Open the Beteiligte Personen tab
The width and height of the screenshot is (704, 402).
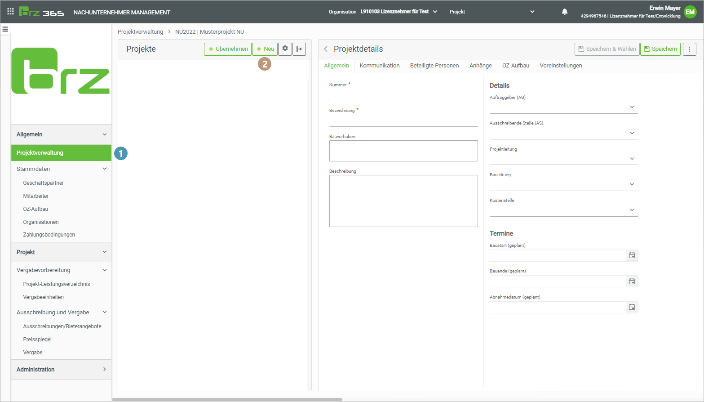click(x=434, y=66)
